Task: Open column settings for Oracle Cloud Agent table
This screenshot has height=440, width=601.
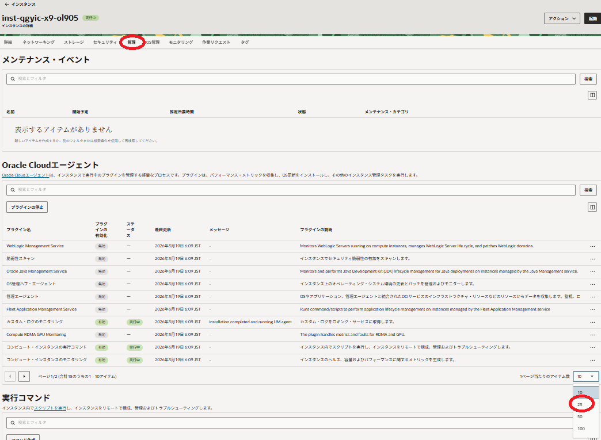Action: click(592, 206)
